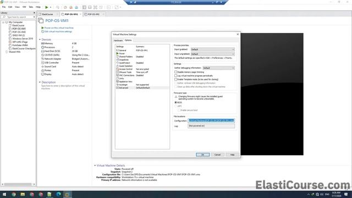Close the Virtual Machine Settings dialog
The height and width of the screenshot is (198, 352).
[238, 34]
